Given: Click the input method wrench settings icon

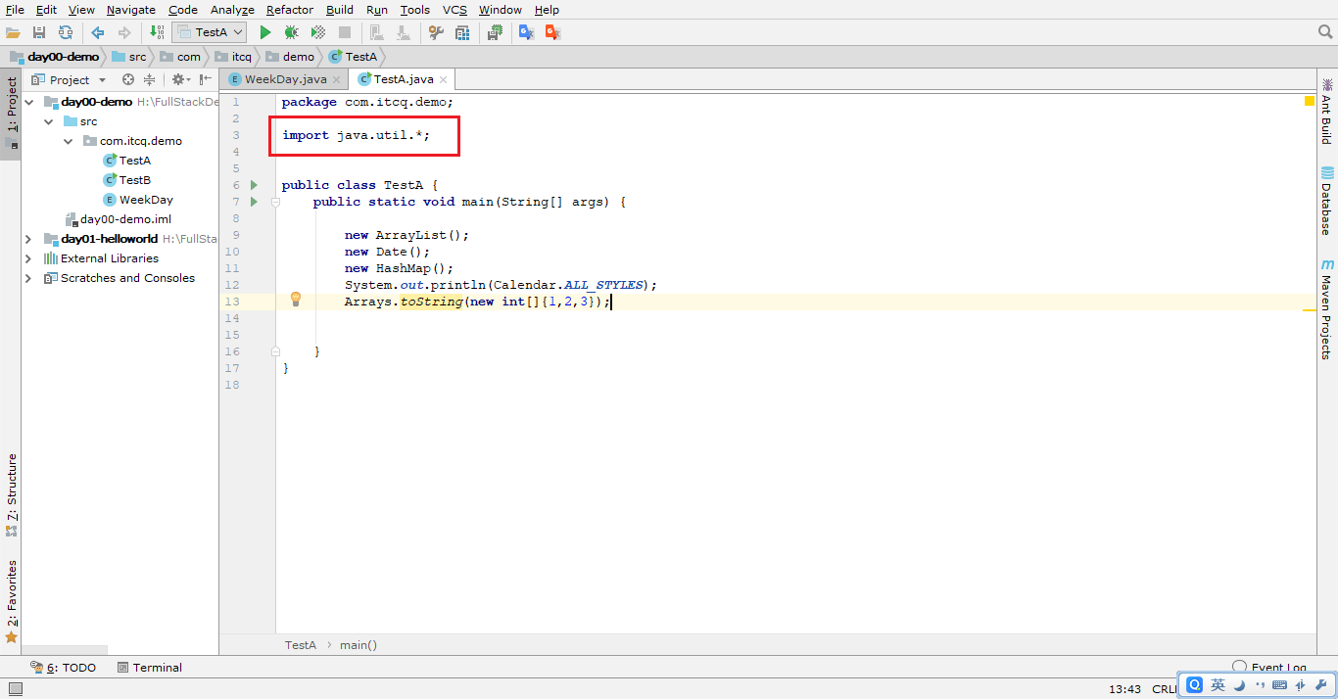Looking at the screenshot, I should [1321, 685].
